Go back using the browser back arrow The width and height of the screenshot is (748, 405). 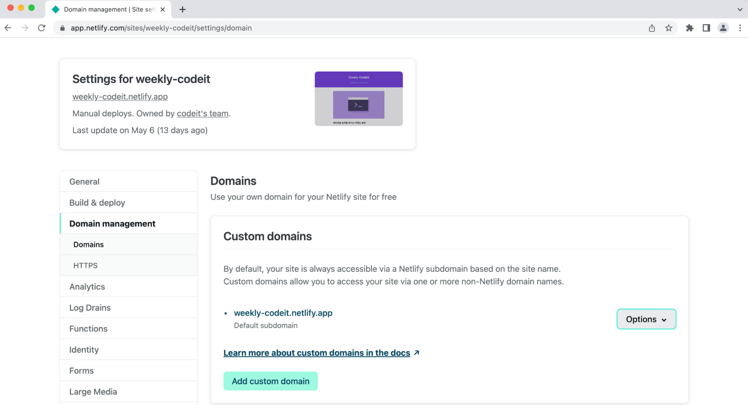tap(8, 28)
